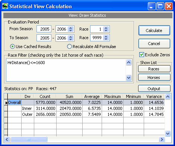Select the Outer draw row cell
The height and width of the screenshot is (146, 175).
tap(28, 114)
